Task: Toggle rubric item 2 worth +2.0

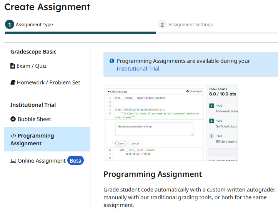Action: 211,121
